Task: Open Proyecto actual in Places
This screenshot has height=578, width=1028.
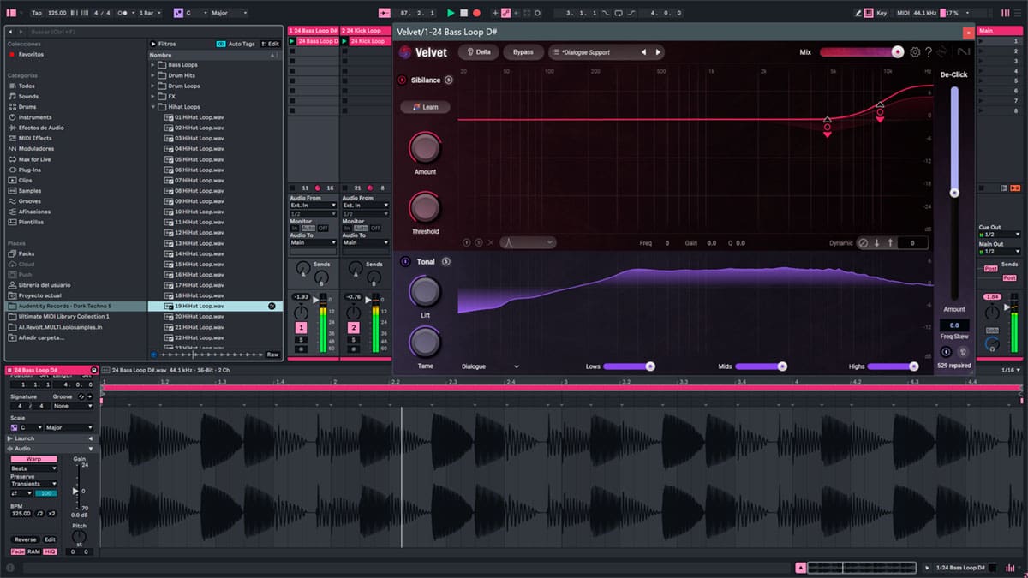Action: [35, 295]
